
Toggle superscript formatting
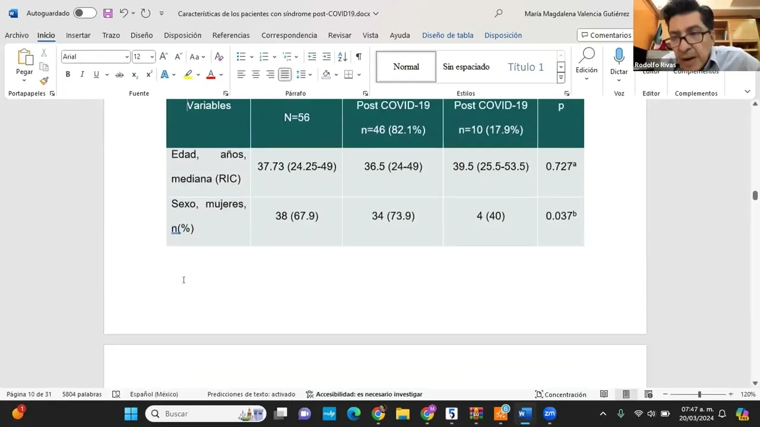tap(149, 74)
